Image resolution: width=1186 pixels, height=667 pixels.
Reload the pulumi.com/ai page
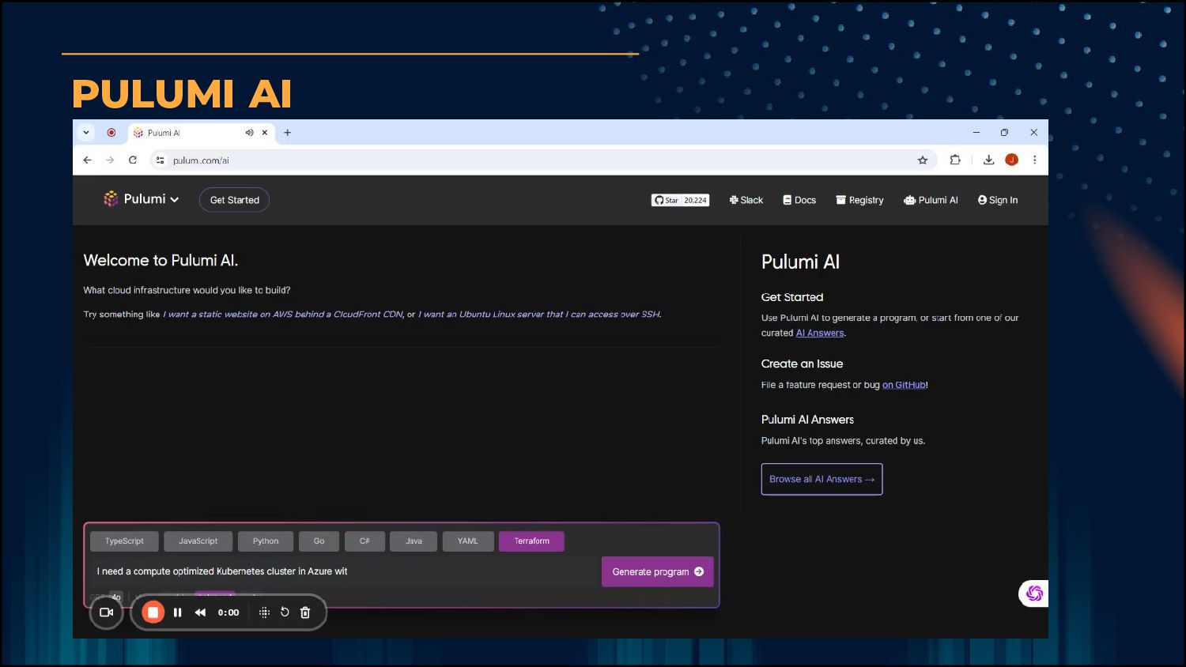coord(133,160)
